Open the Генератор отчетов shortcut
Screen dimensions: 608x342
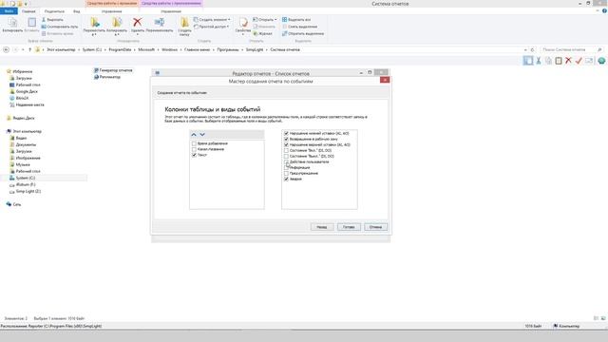[113, 70]
